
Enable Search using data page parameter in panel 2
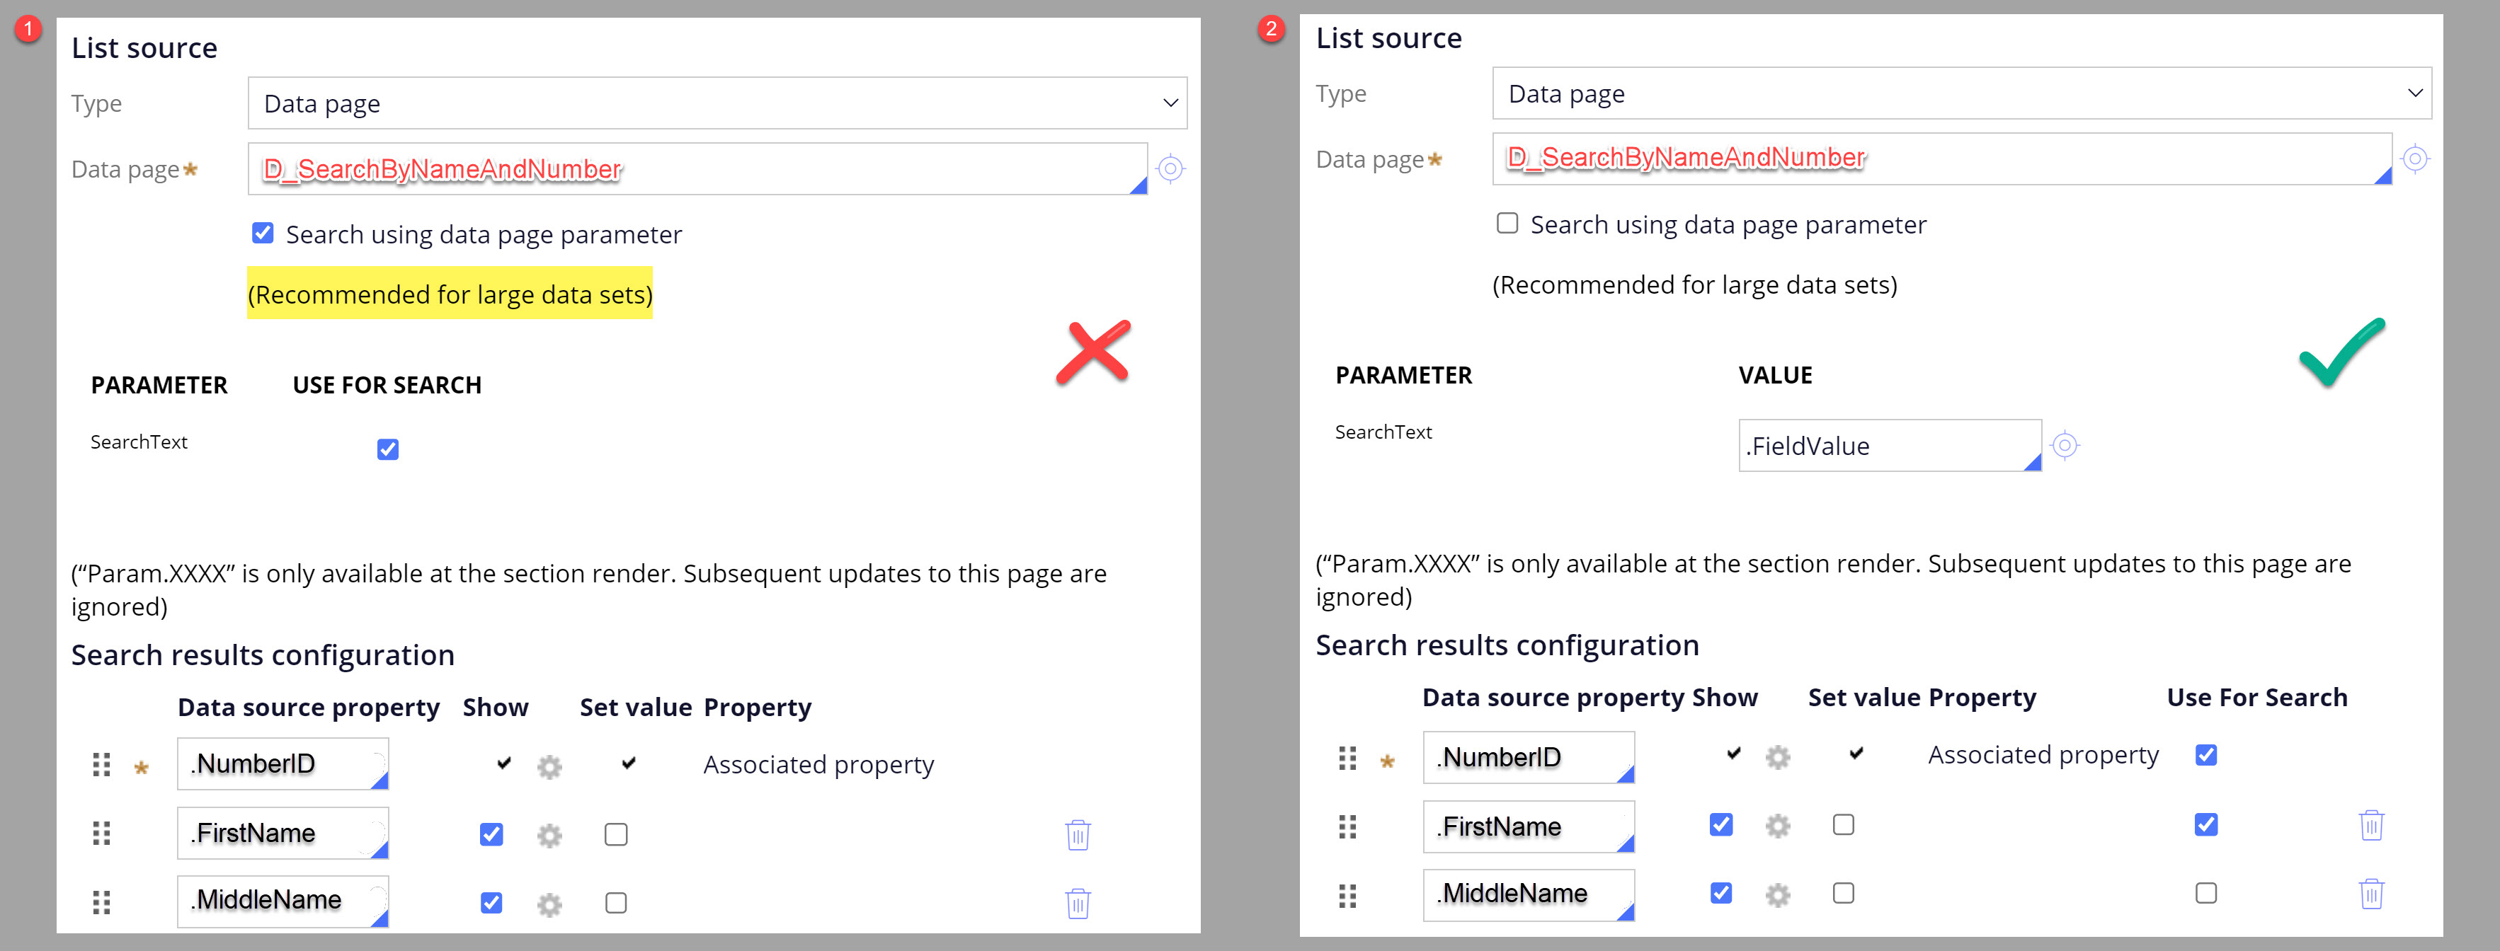(x=1506, y=223)
